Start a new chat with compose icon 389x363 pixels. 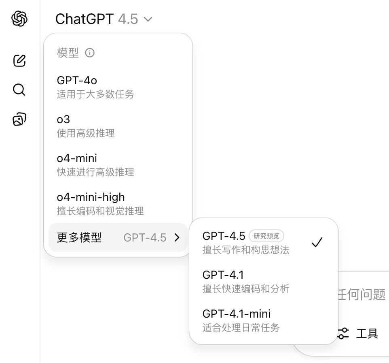pos(19,60)
